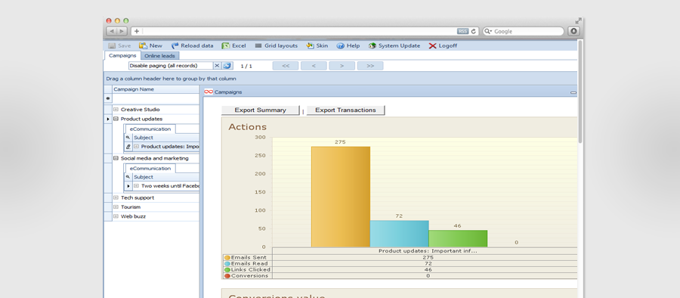The image size is (680, 298).
Task: Switch to the Campaigns tab
Action: click(122, 56)
